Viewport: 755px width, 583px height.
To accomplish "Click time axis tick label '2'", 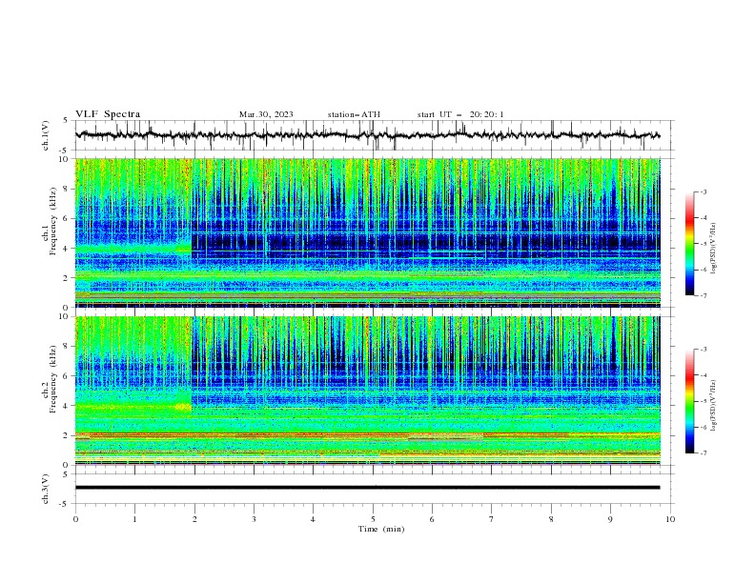I will 194,519.
